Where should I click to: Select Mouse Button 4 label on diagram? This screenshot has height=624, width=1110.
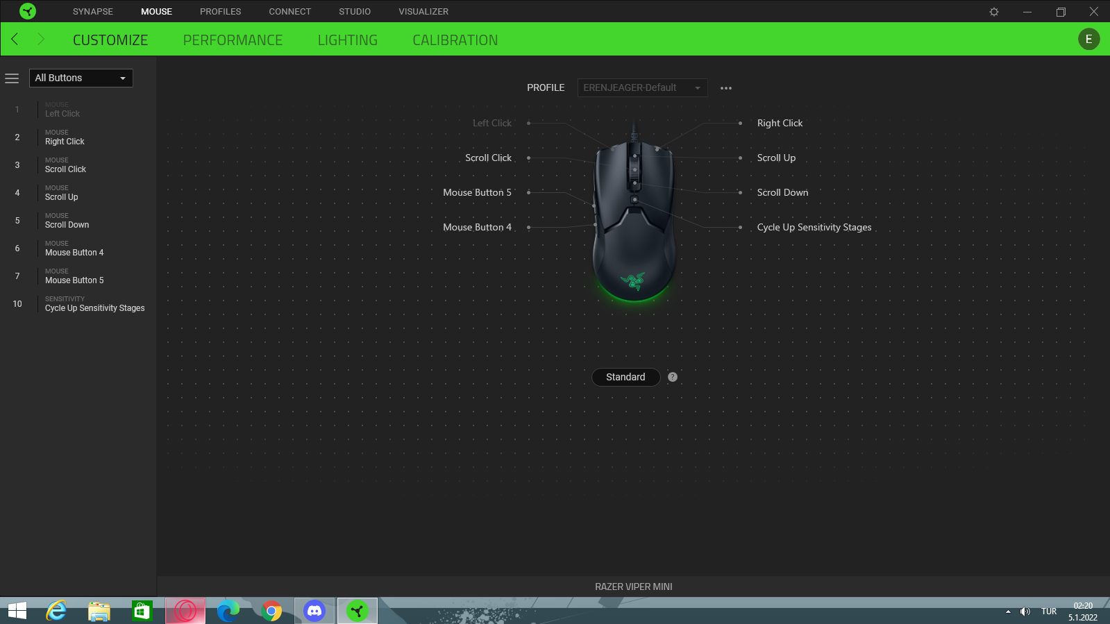tap(477, 227)
